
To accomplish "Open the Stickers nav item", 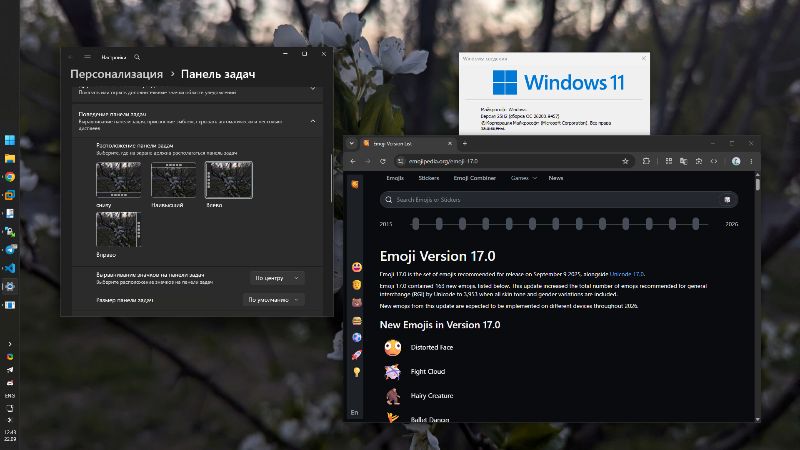I will tap(429, 178).
